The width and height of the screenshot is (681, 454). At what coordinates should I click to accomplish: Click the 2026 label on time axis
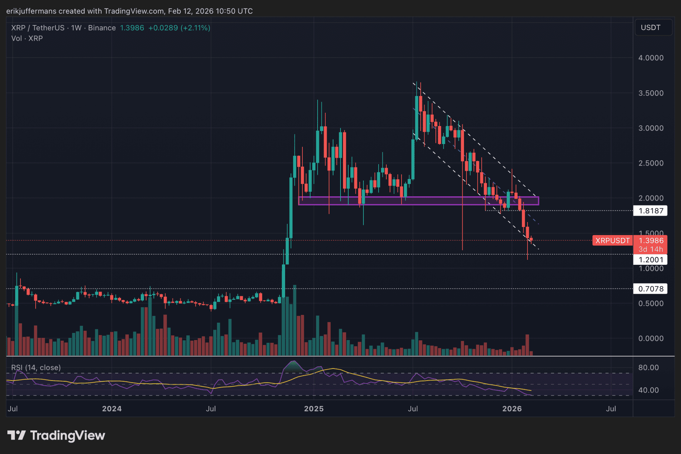512,409
